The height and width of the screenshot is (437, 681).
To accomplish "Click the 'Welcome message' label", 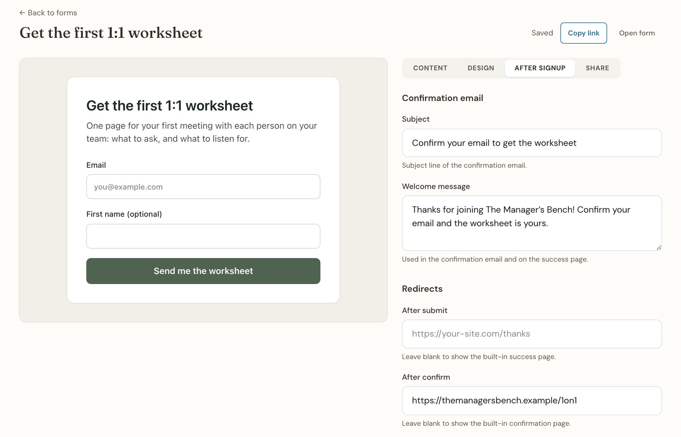I will 436,186.
